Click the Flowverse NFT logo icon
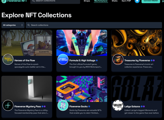 4,1
